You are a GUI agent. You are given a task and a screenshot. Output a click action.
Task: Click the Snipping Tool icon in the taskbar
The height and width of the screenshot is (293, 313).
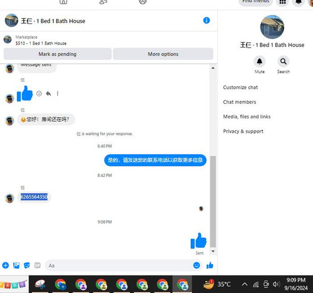coord(40,284)
